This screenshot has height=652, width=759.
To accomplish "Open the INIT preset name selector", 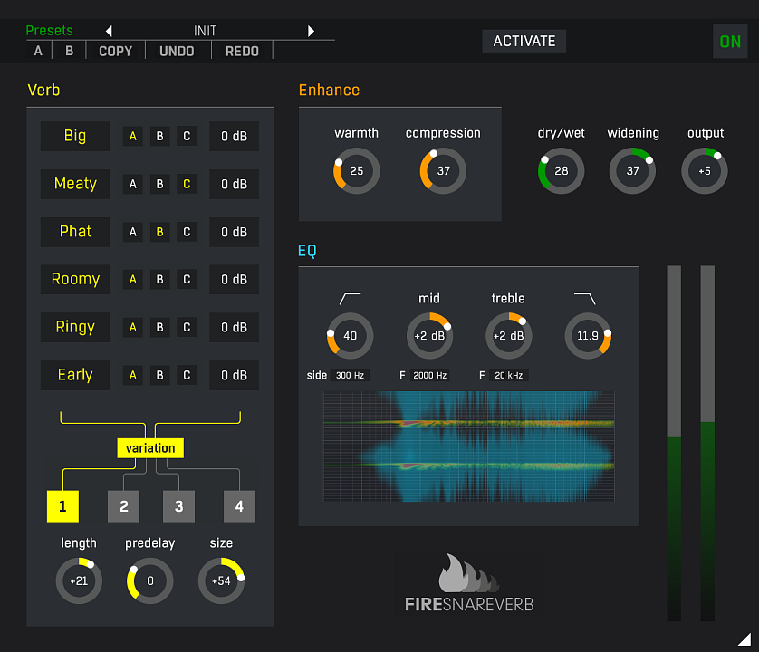I will click(206, 31).
